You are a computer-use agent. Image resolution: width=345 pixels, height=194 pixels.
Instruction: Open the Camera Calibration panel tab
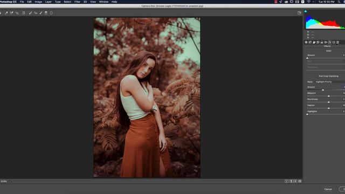[x=334, y=42]
